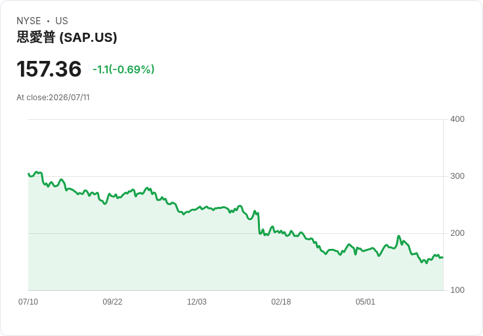This screenshot has width=483, height=336.
Task: Select the US market label
Action: click(x=62, y=21)
